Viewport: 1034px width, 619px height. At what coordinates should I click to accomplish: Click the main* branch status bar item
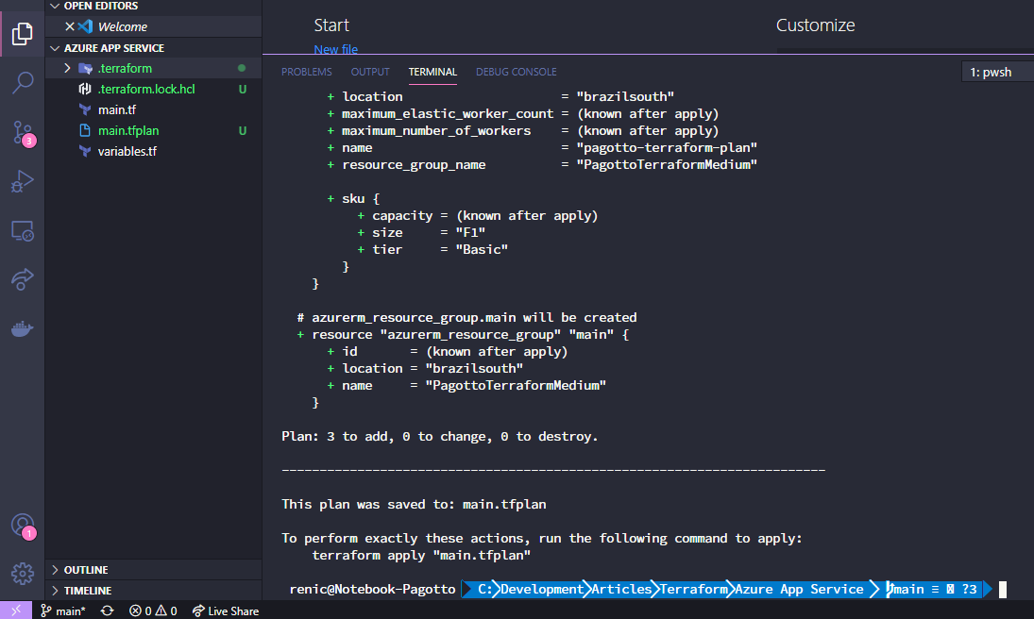pyautogui.click(x=63, y=611)
